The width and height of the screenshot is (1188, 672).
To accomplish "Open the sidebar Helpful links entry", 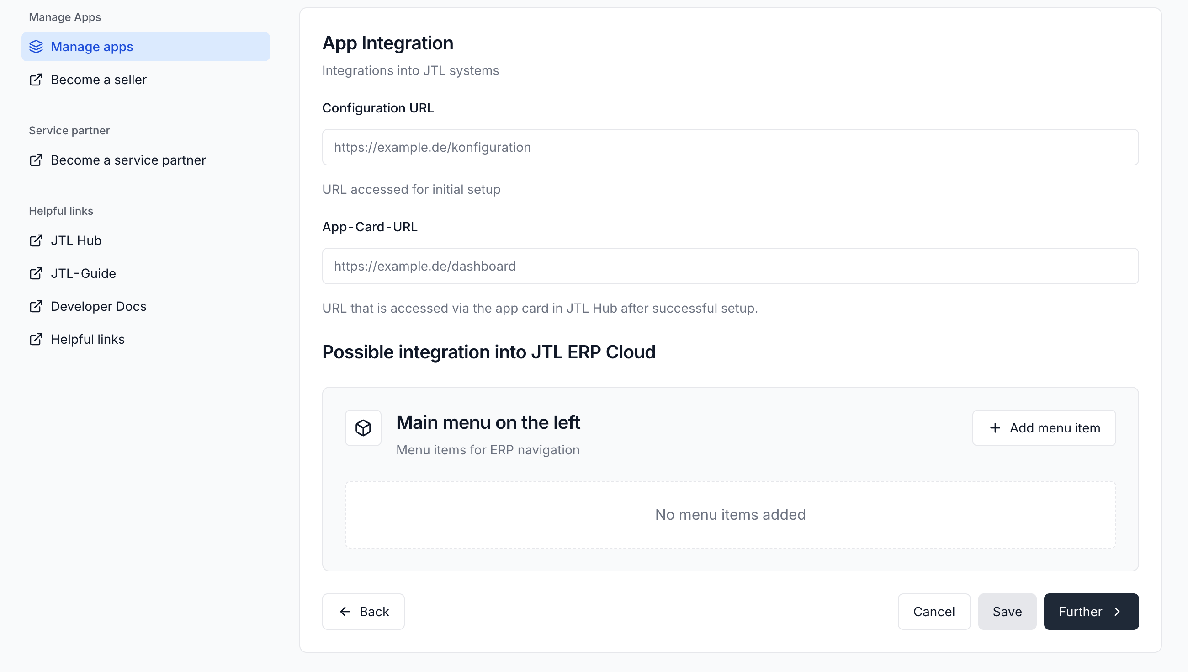I will [146, 339].
